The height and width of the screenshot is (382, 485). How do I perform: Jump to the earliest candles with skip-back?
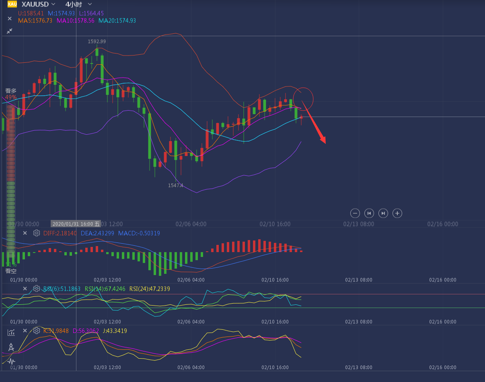[x=369, y=213]
